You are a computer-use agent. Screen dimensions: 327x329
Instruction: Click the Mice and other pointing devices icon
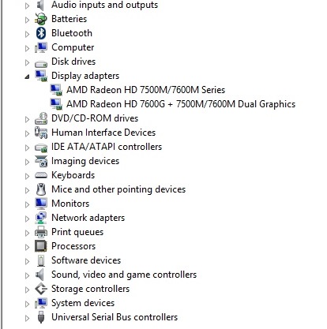pos(41,189)
